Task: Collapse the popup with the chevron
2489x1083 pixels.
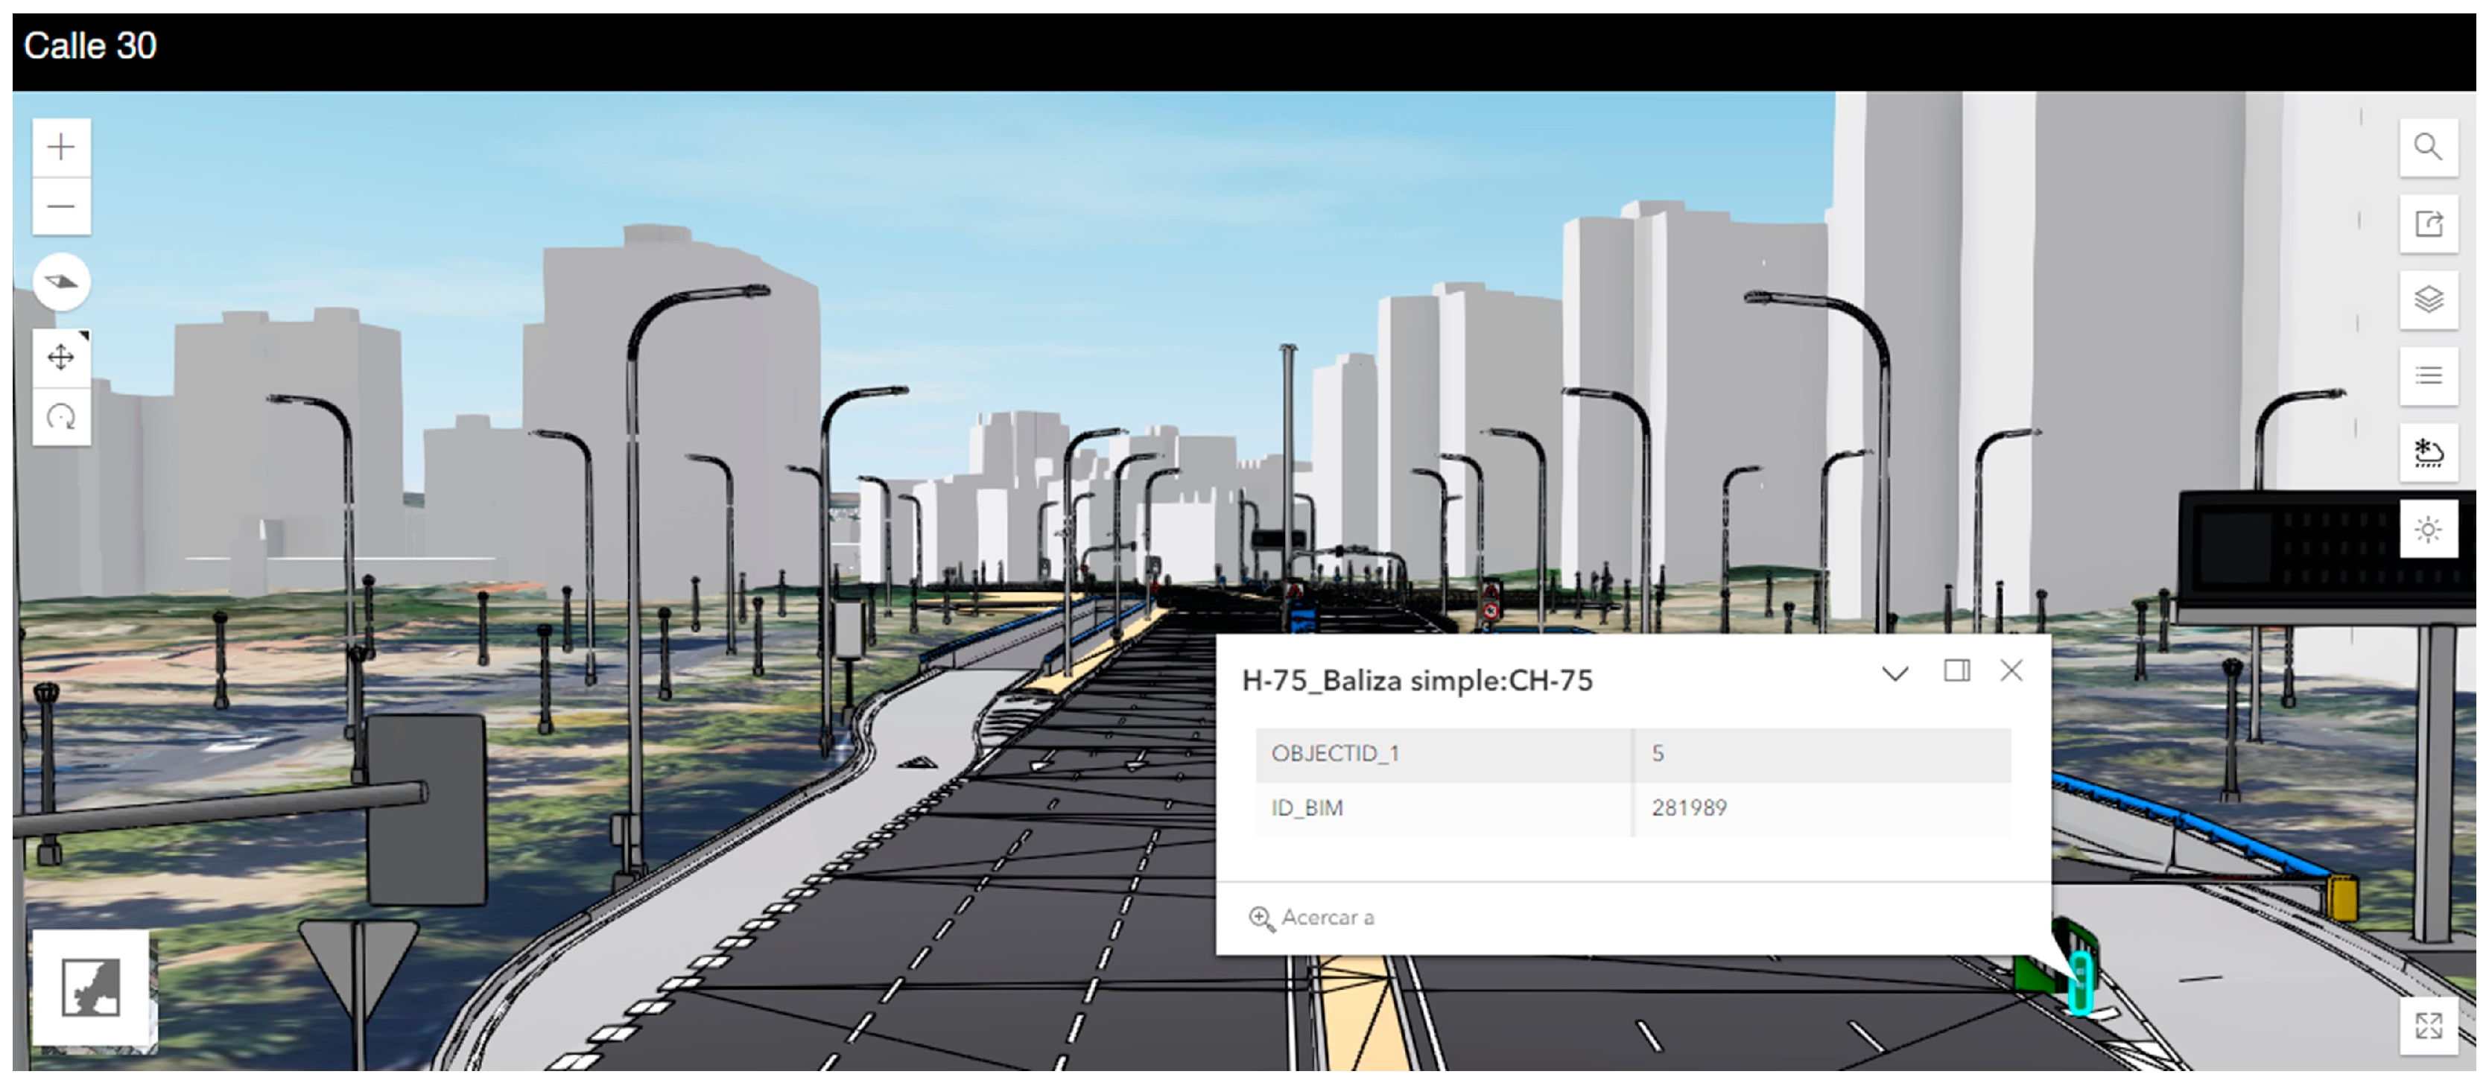Action: 1895,673
